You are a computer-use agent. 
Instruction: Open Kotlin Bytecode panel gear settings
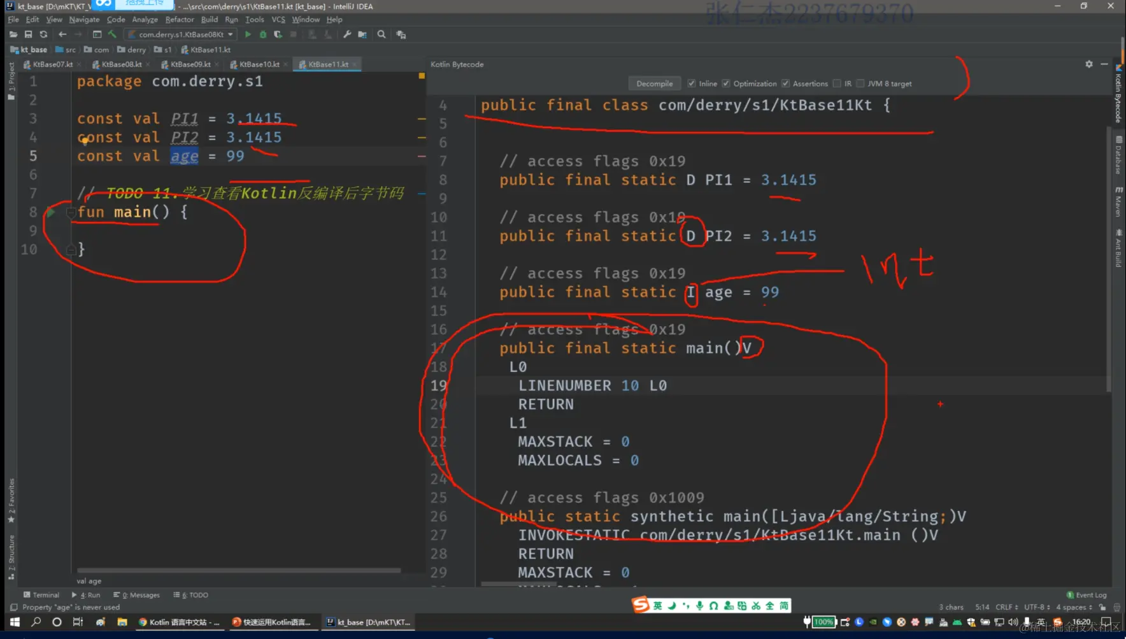[x=1089, y=64]
